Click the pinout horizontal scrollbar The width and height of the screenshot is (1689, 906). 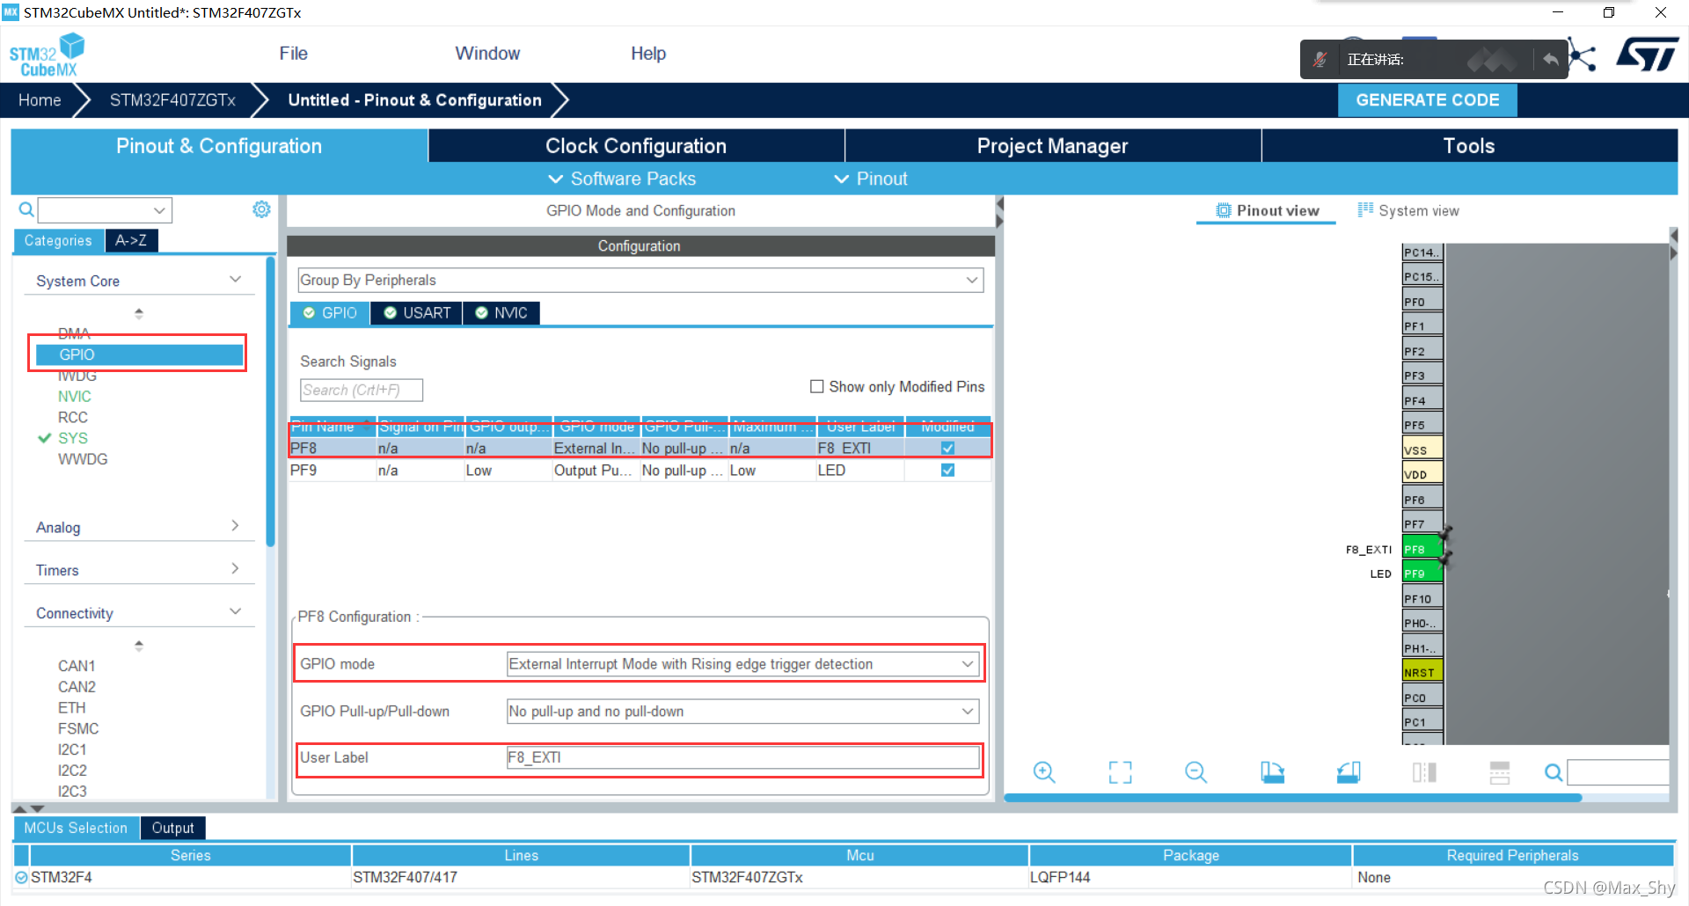coord(1293,798)
